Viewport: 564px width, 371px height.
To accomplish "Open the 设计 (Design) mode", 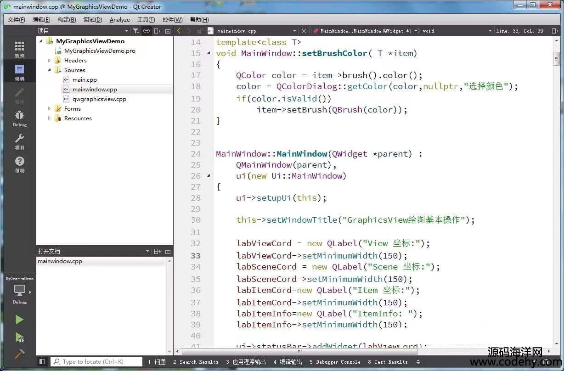I will click(x=19, y=95).
